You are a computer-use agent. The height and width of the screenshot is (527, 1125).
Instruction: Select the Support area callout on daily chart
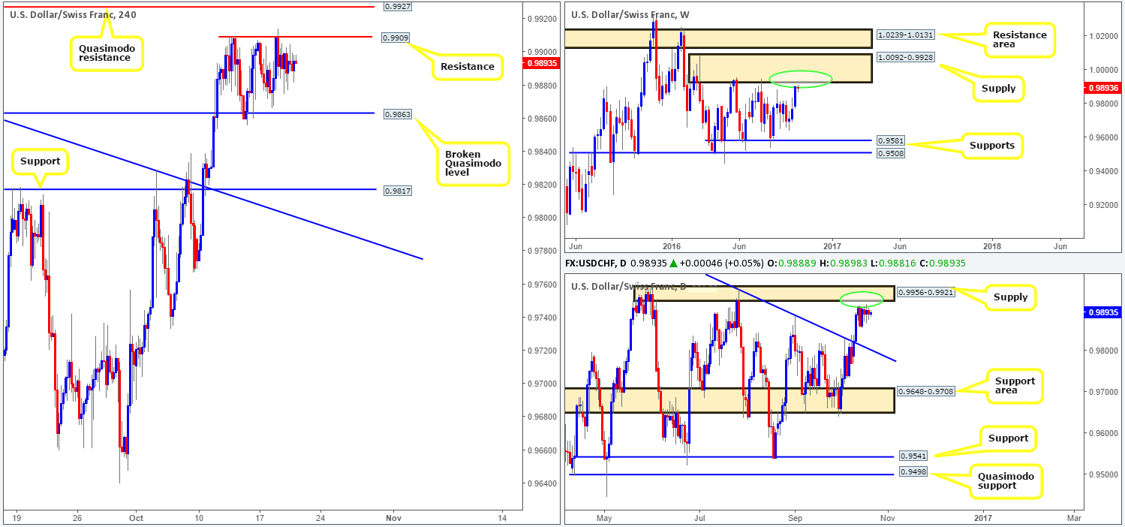(1014, 387)
